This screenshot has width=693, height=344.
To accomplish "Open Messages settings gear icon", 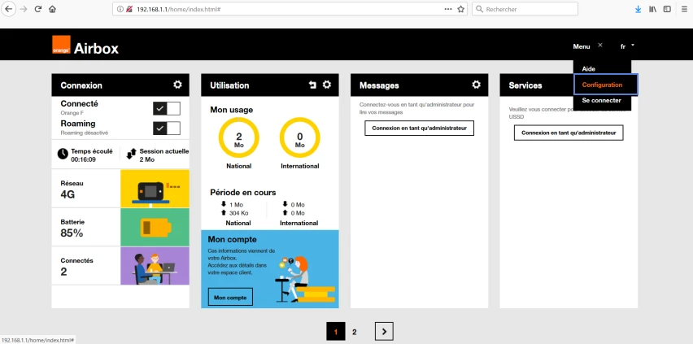I will click(x=476, y=85).
